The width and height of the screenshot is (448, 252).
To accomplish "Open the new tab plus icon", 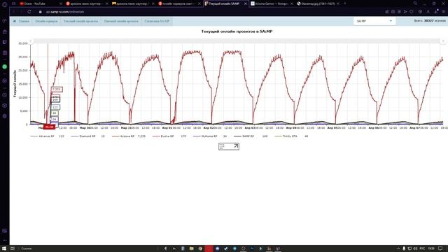I will coord(345,3).
